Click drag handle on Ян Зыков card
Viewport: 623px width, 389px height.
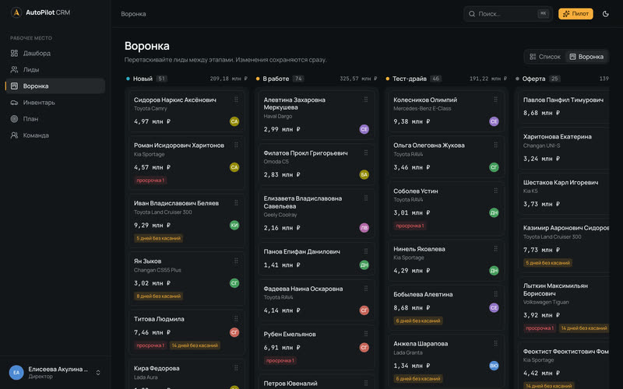pyautogui.click(x=236, y=261)
